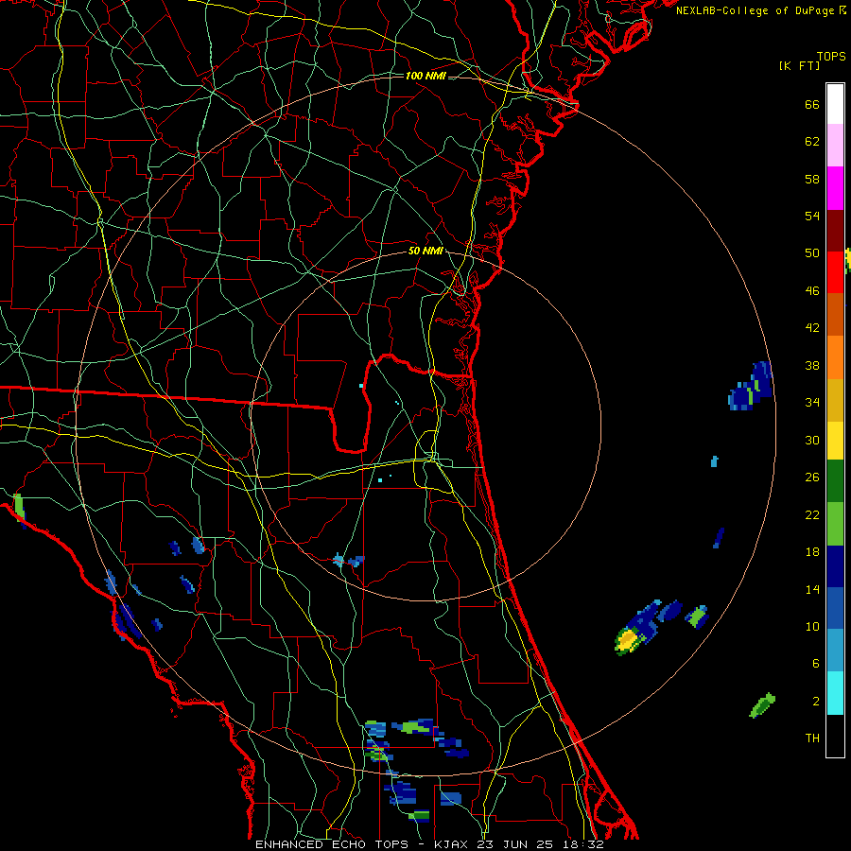Click the white top swatch above 66
Viewport: 851px width, 851px height.
pyautogui.click(x=835, y=104)
